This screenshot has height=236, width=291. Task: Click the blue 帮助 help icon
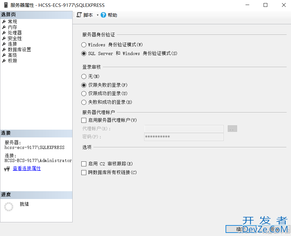click(x=103, y=15)
